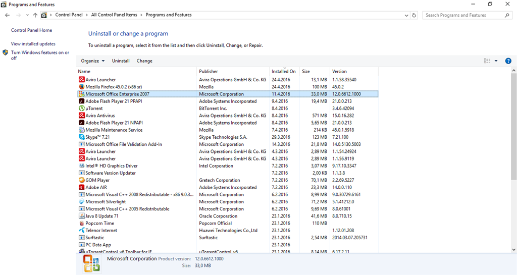Click the Avira Launcher 1.1.58.35540 icon
The width and height of the screenshot is (517, 275).
81,79
